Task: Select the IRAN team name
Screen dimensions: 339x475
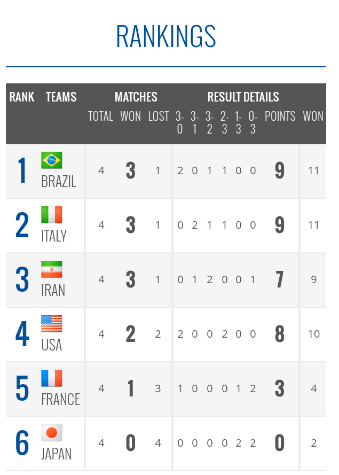Action: pos(53,291)
